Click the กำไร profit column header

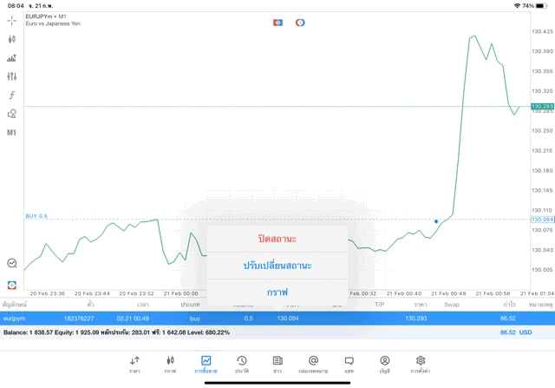pos(510,305)
